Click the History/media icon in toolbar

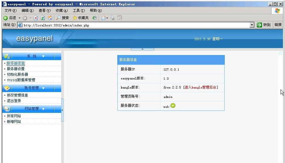(x=94, y=18)
